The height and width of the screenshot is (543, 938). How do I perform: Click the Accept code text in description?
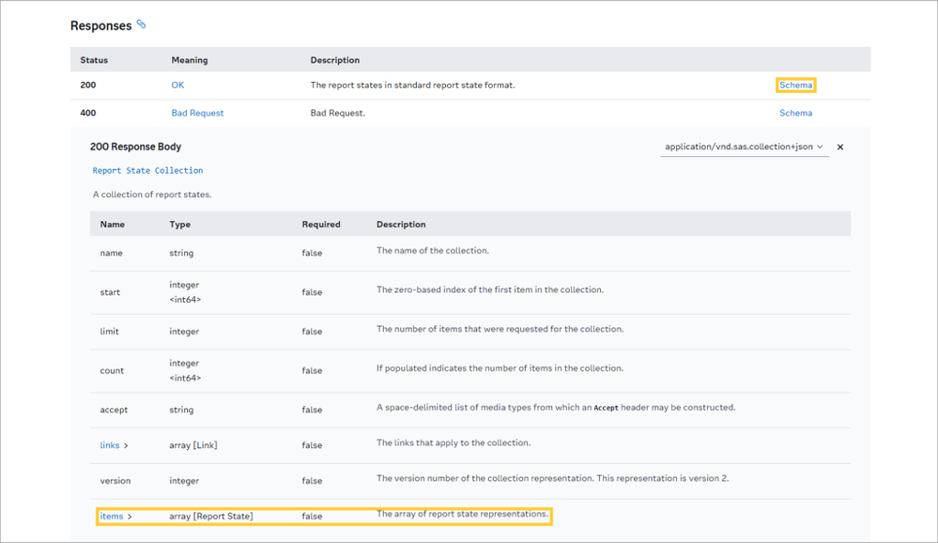click(x=606, y=409)
